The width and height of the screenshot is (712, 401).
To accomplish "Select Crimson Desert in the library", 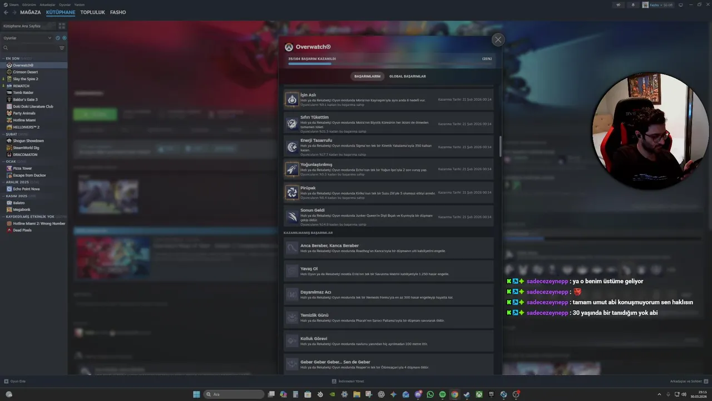I will pos(34,72).
